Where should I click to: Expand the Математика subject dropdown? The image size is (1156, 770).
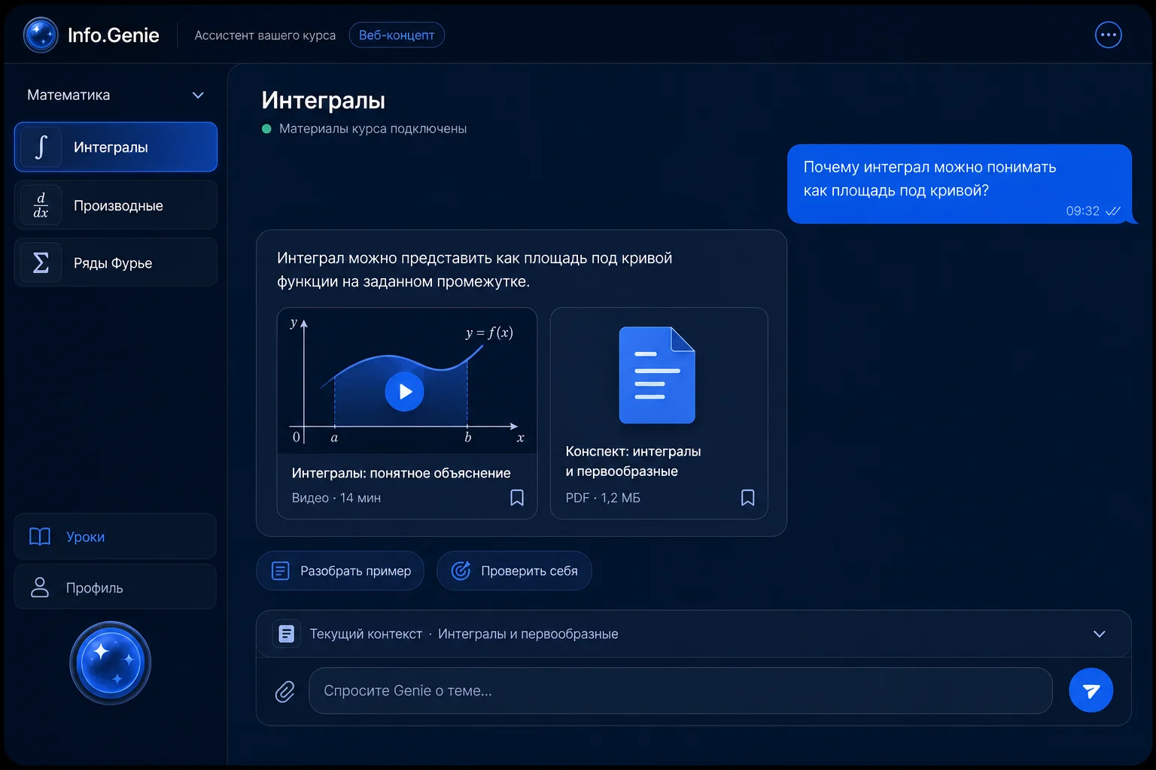pos(116,95)
